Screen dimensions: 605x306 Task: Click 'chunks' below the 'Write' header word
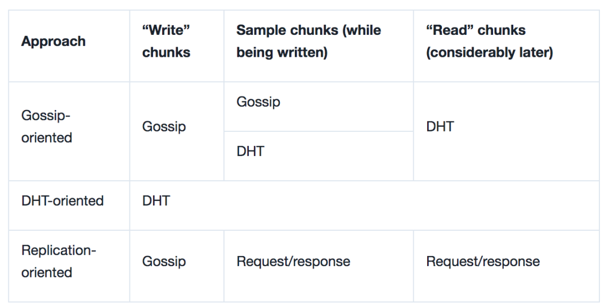pyautogui.click(x=166, y=53)
